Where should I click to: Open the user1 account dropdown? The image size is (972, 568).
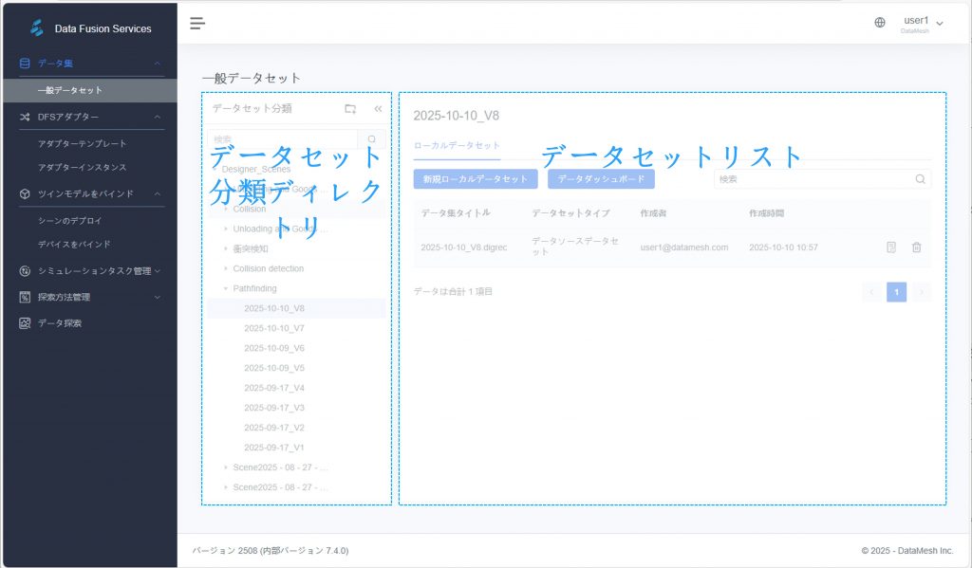click(921, 23)
